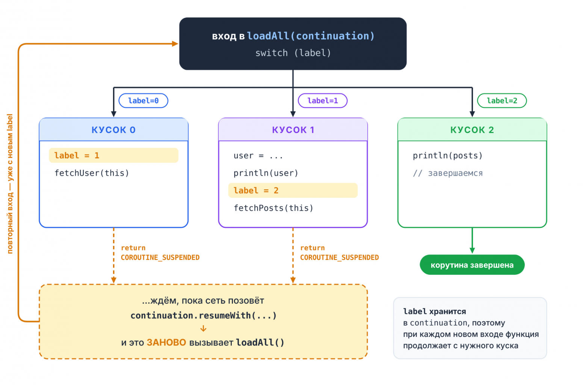
Task: Click the "// завершаемся" comment
Action: [448, 173]
